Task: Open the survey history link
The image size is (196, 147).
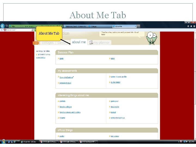Action: click(x=41, y=57)
